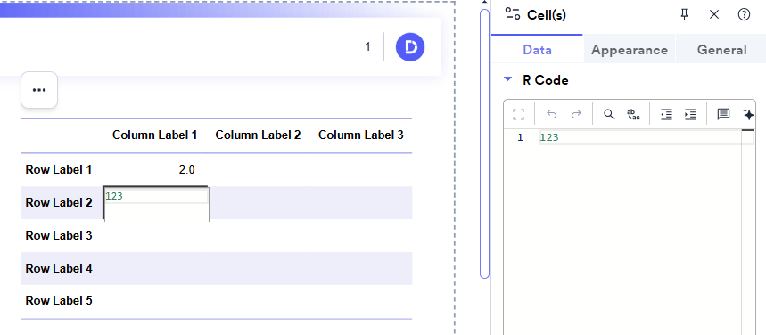This screenshot has width=766, height=335.
Task: Switch to the Data tab
Action: (x=537, y=49)
